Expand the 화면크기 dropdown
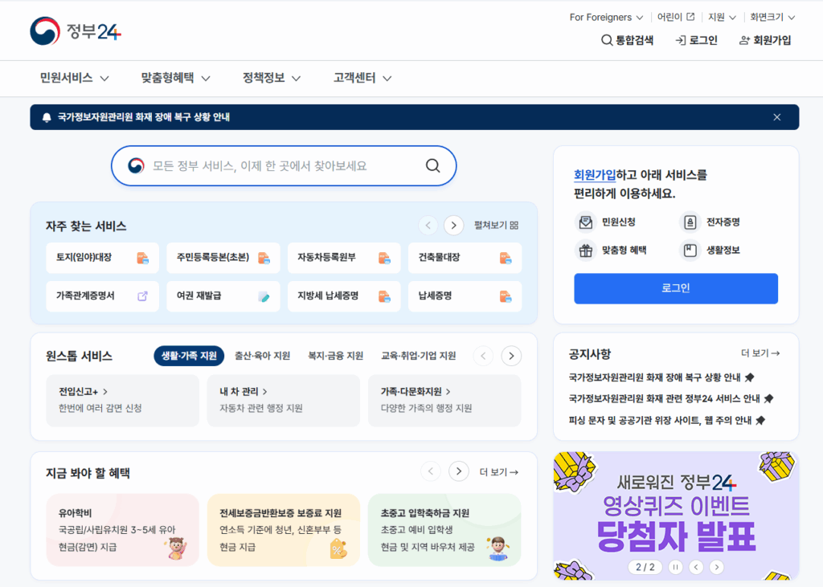The height and width of the screenshot is (587, 823). click(772, 18)
